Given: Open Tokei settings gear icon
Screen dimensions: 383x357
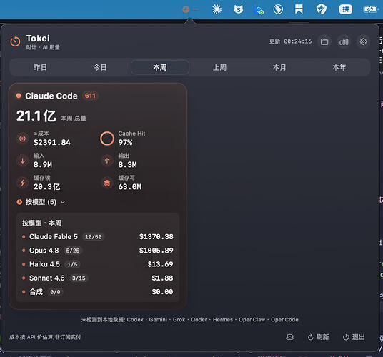Looking at the screenshot, I should 363,41.
